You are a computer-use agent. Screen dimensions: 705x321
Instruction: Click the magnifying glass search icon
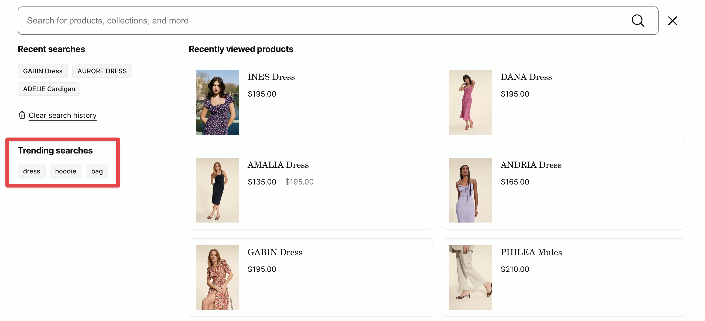point(638,21)
